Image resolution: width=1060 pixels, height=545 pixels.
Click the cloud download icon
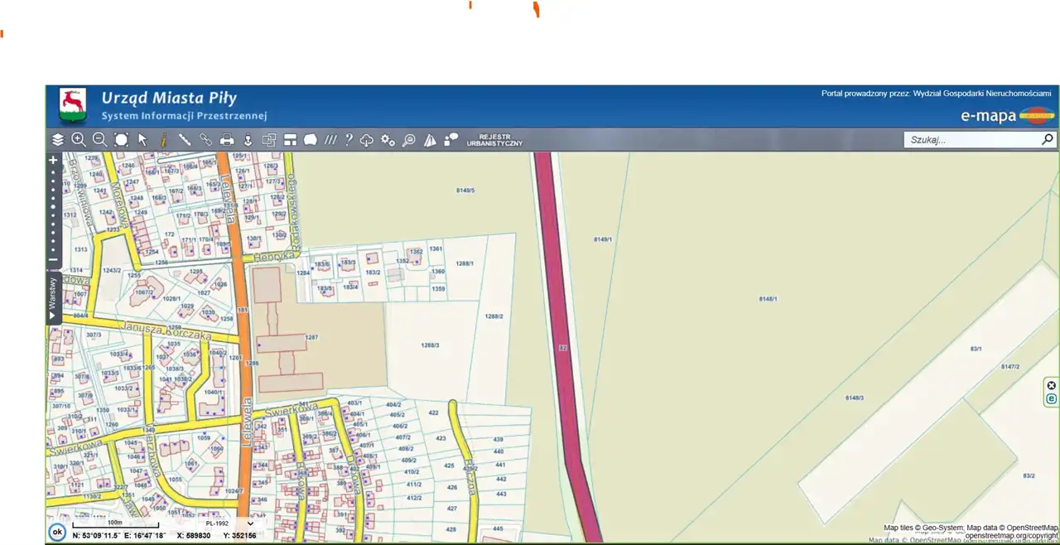click(367, 140)
